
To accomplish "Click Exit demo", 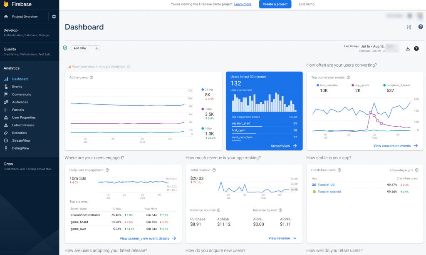I will coord(307,4).
